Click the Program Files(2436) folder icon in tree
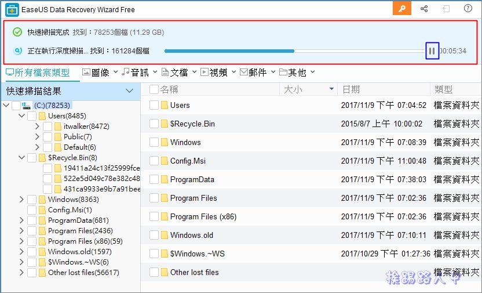Image resolution: width=482 pixels, height=293 pixels. tap(42, 231)
